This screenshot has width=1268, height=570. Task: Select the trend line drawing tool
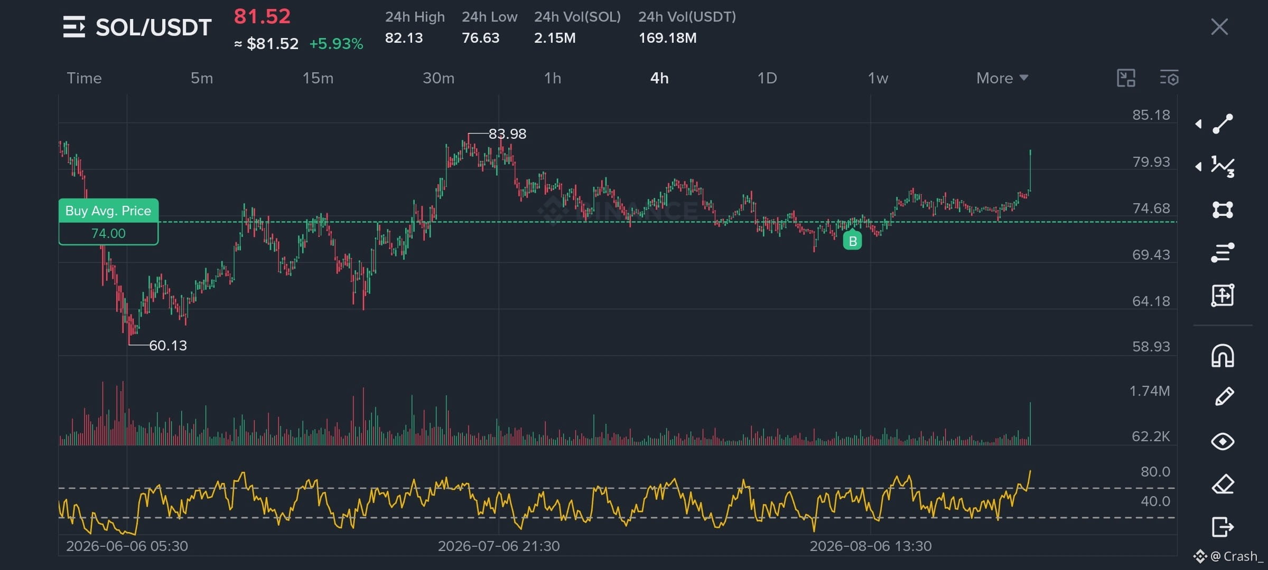pyautogui.click(x=1223, y=124)
